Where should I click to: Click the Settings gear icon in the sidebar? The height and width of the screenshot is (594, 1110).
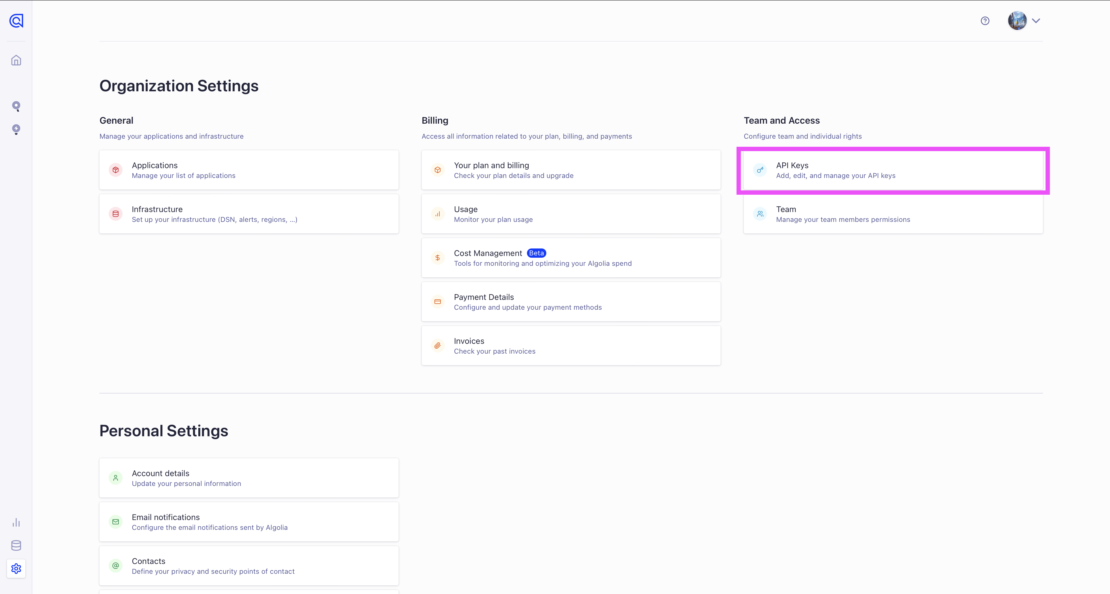[x=16, y=569]
